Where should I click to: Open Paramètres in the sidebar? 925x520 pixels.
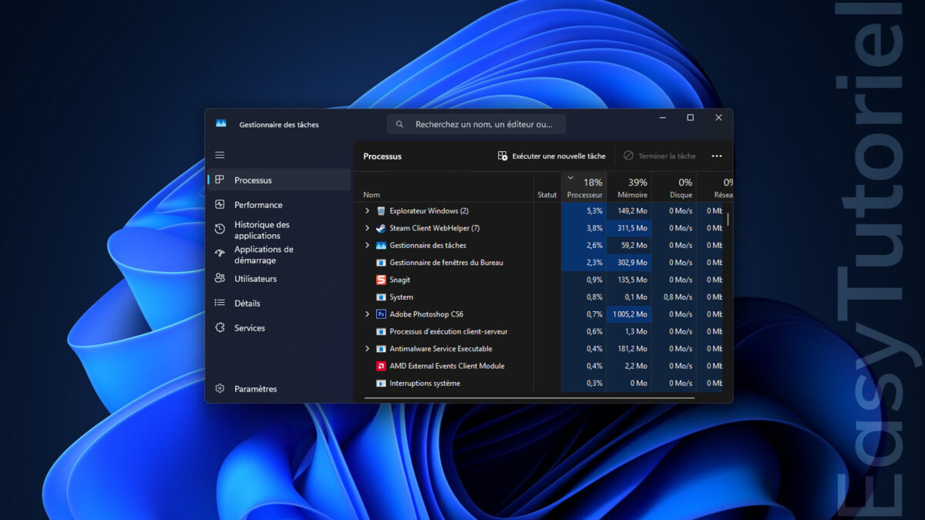click(x=279, y=389)
